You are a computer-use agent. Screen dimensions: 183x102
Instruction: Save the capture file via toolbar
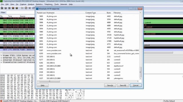coord(26,8)
